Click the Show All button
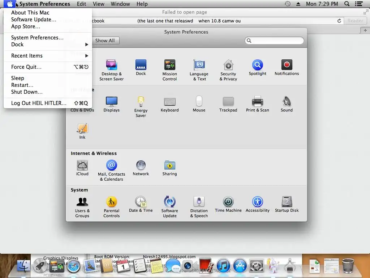 click(x=105, y=41)
